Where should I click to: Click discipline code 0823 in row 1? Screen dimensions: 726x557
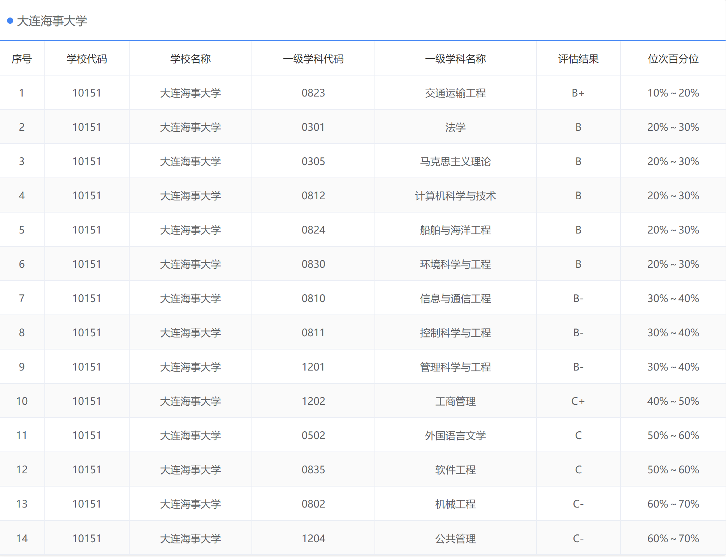(313, 93)
